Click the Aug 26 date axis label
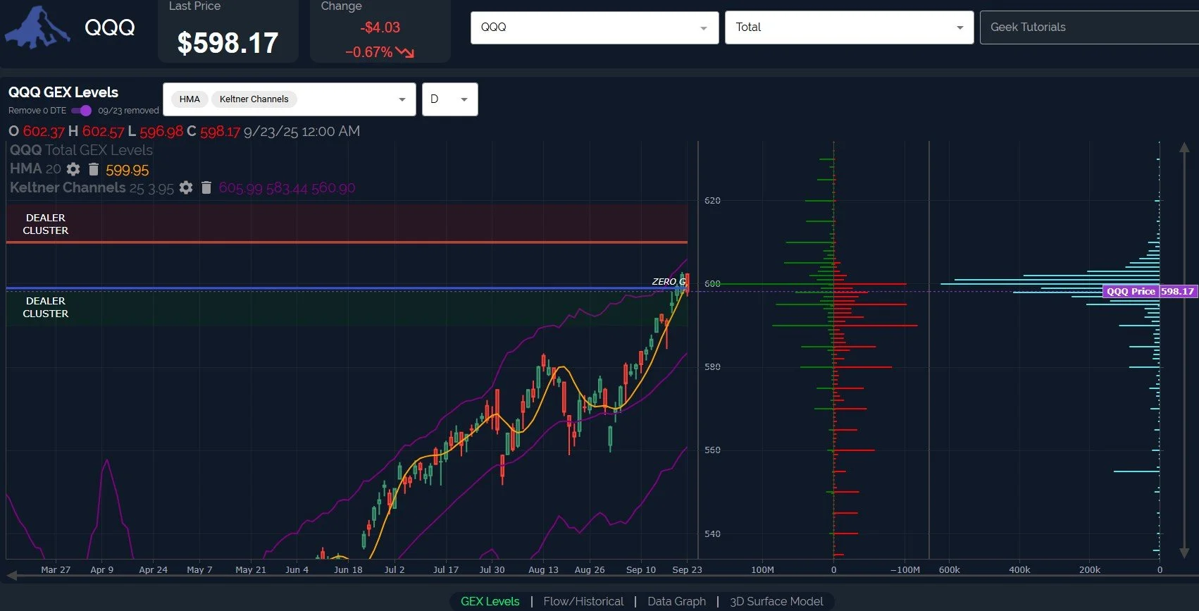This screenshot has height=611, width=1199. pos(590,569)
